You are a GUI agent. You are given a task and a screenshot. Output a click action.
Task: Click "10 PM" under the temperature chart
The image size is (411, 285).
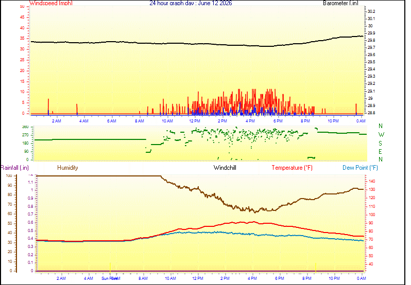coord(334,278)
